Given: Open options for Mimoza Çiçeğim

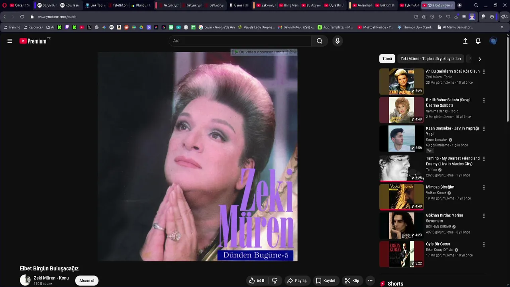Looking at the screenshot, I should pyautogui.click(x=484, y=187).
